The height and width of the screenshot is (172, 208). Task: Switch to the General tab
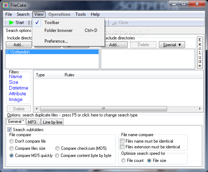coord(16,121)
